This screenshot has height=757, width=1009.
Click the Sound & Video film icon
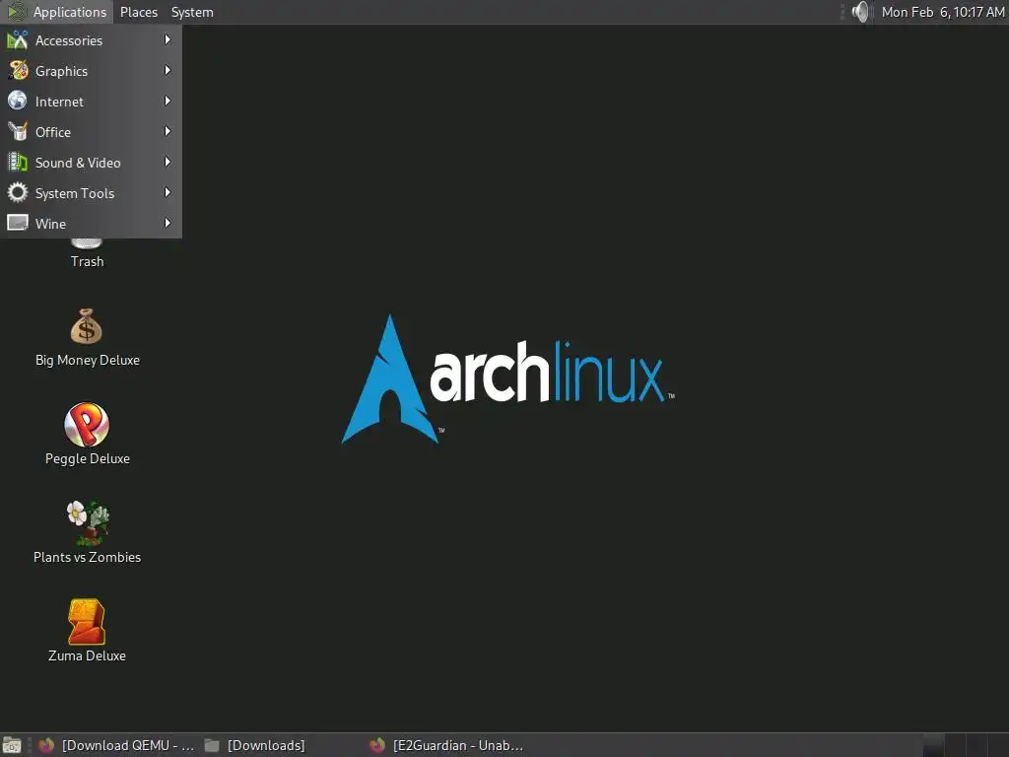click(18, 162)
